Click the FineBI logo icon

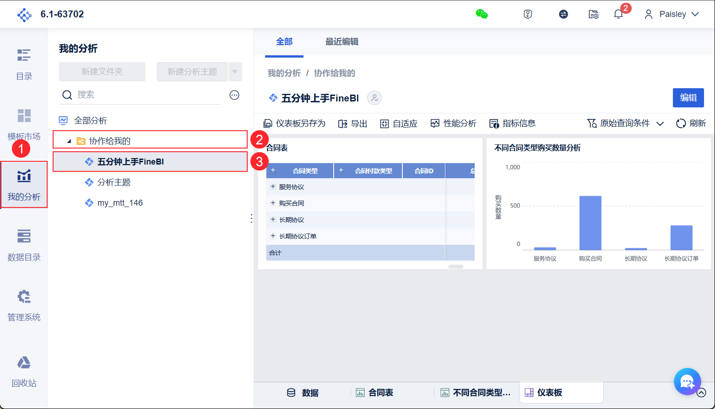24,15
